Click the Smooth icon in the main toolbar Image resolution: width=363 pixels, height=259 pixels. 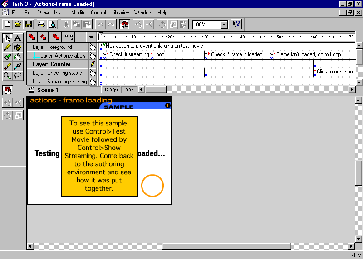(138, 24)
